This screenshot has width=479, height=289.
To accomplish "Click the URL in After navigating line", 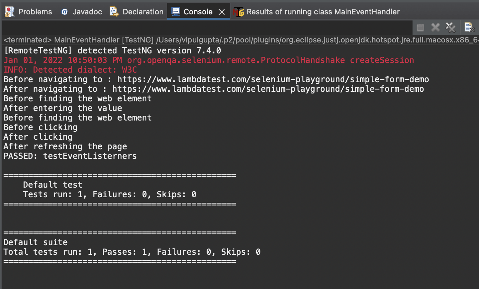I will pyautogui.click(x=268, y=89).
